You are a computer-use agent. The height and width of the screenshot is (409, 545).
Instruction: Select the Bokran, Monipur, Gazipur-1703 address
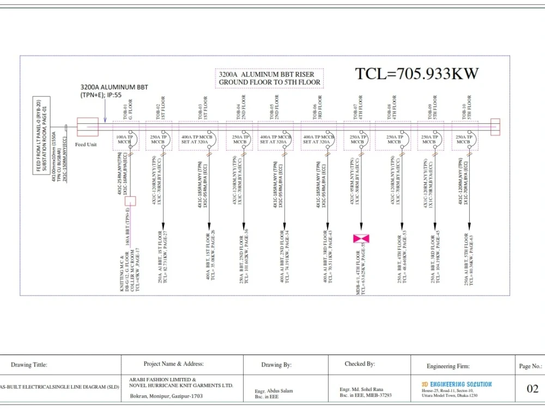pyautogui.click(x=166, y=396)
